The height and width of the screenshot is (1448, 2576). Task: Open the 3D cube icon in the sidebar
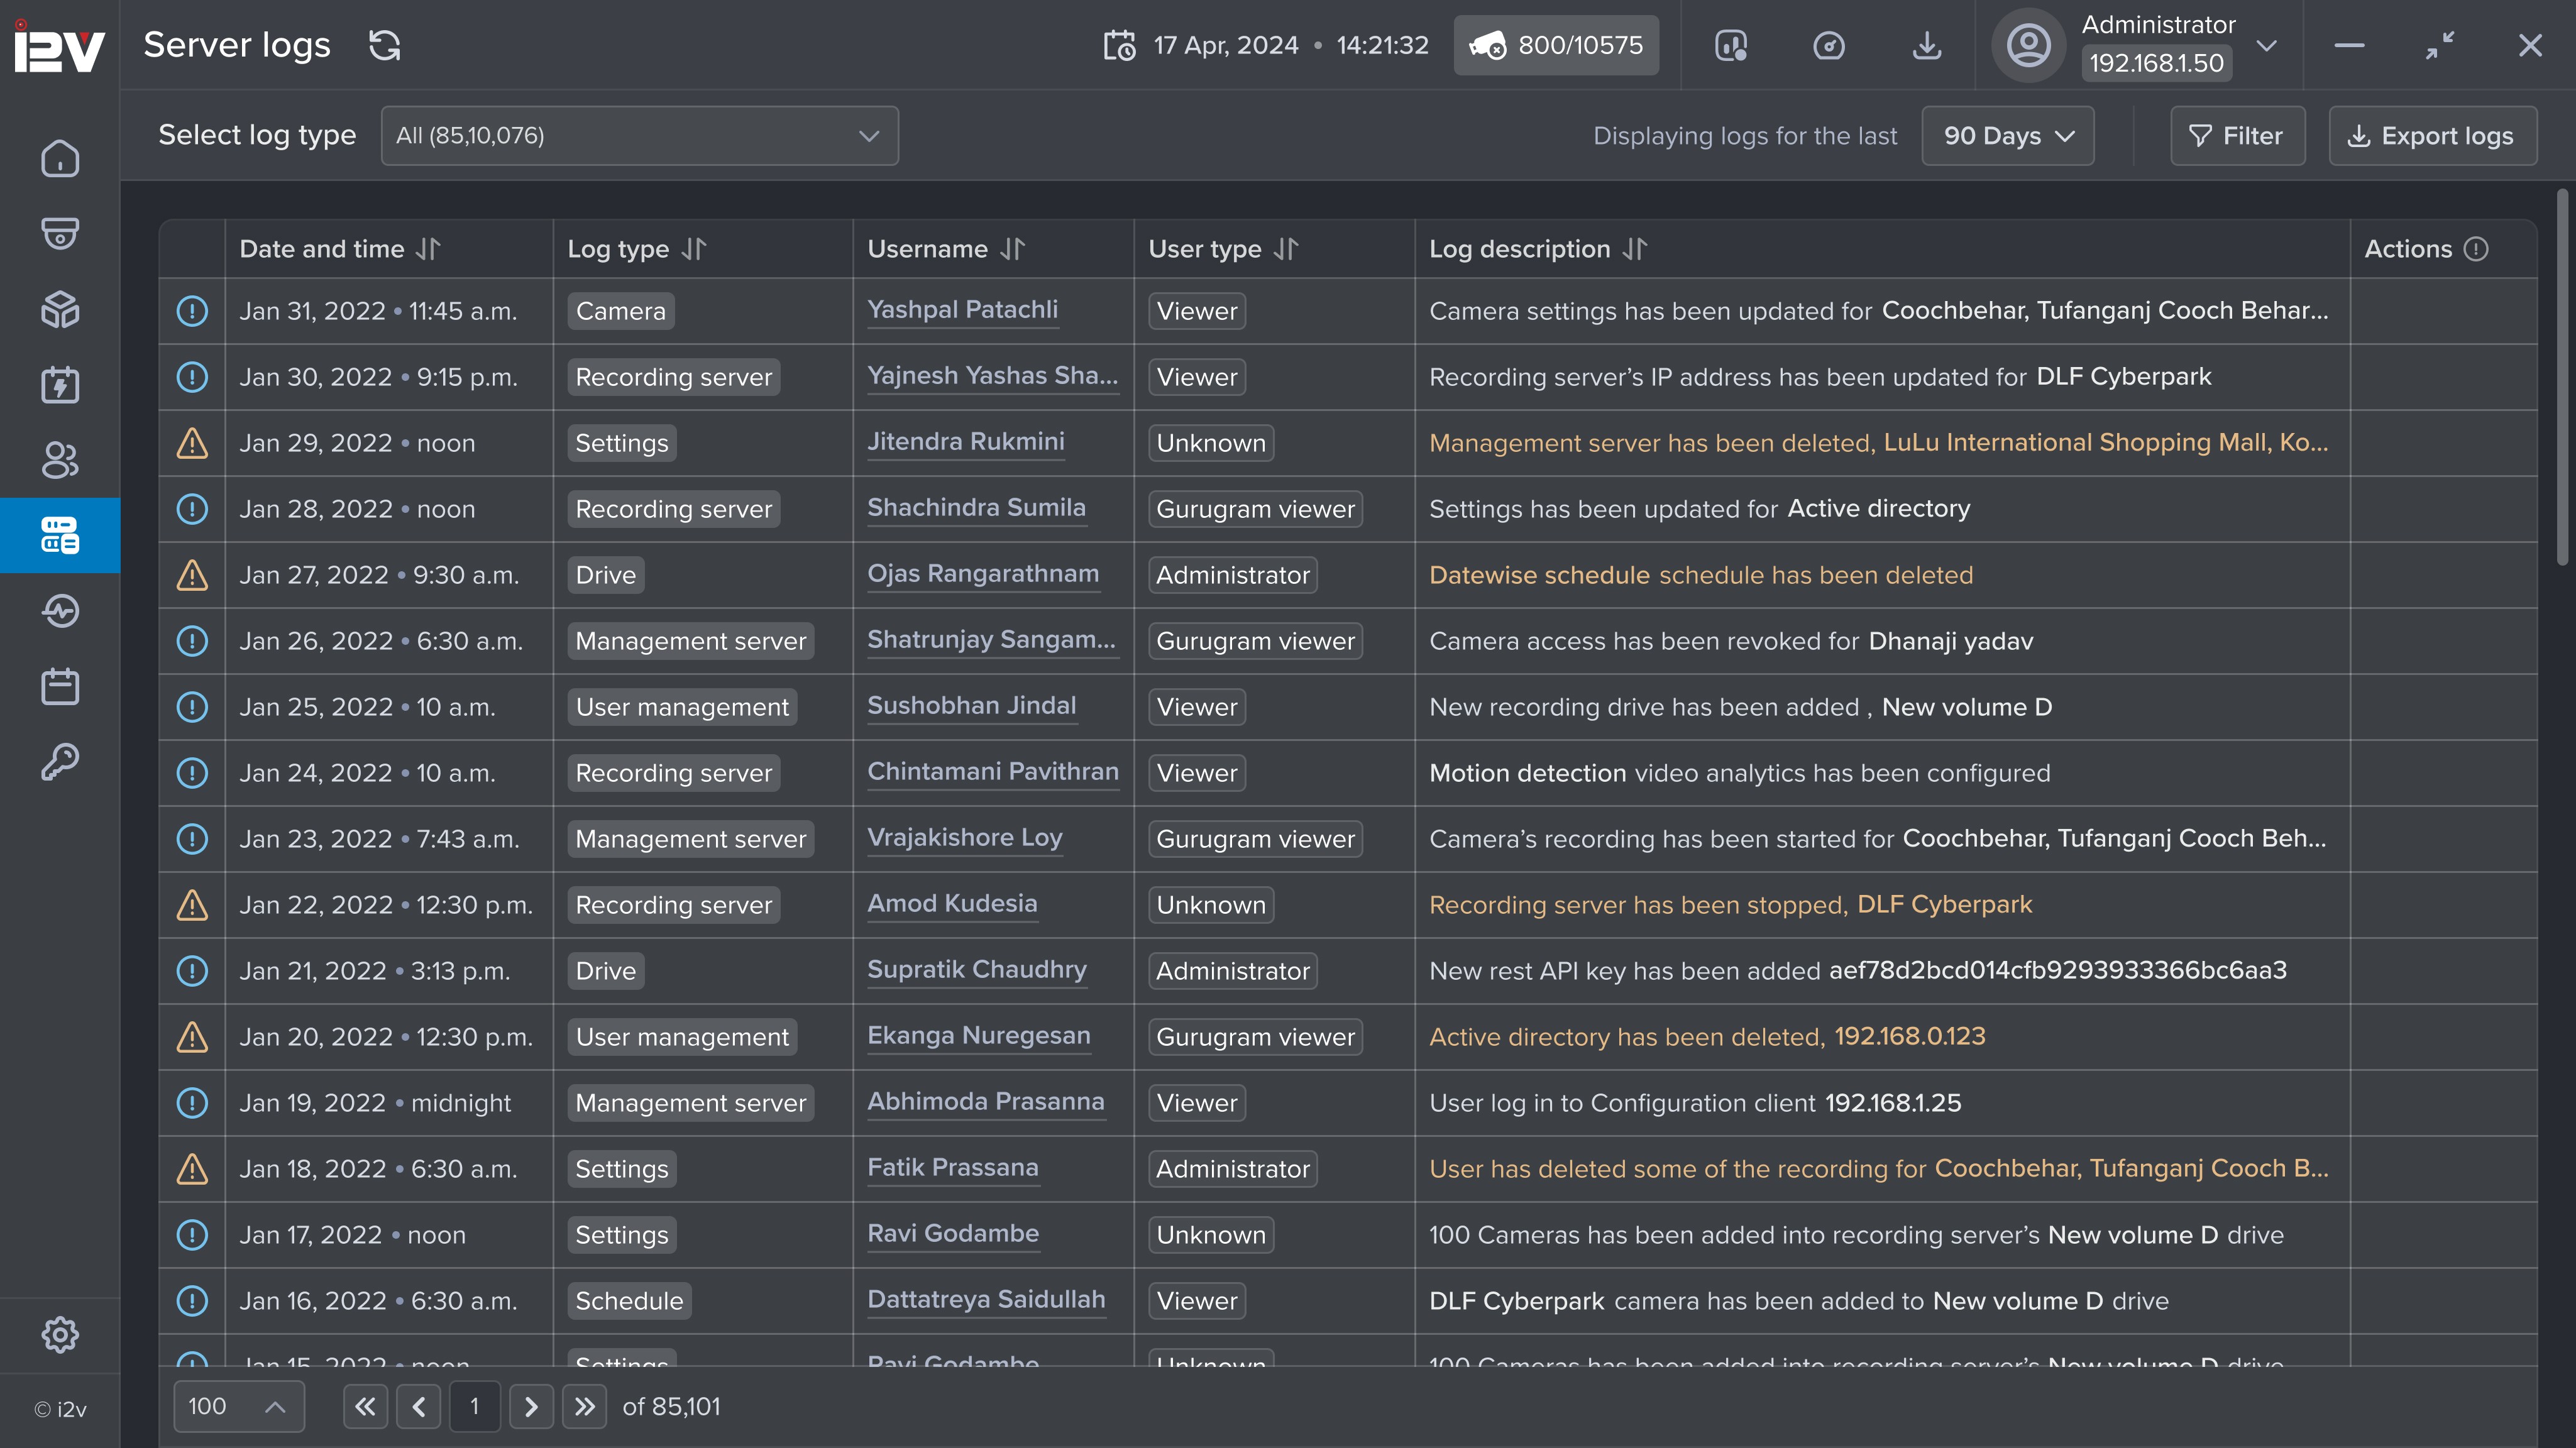pos(60,309)
